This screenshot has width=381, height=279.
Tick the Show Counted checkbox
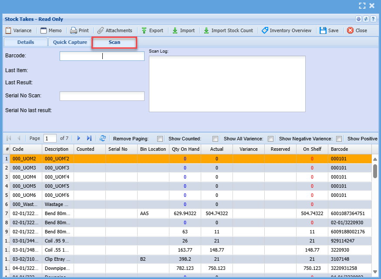(x=215, y=139)
